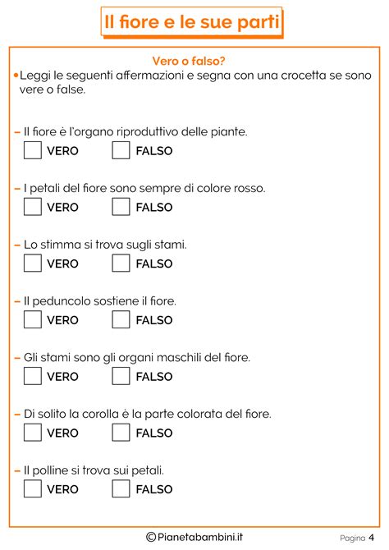This screenshot has height=550, width=389.
Task: Tick VERO for corolla colored part statement
Action: (x=33, y=433)
